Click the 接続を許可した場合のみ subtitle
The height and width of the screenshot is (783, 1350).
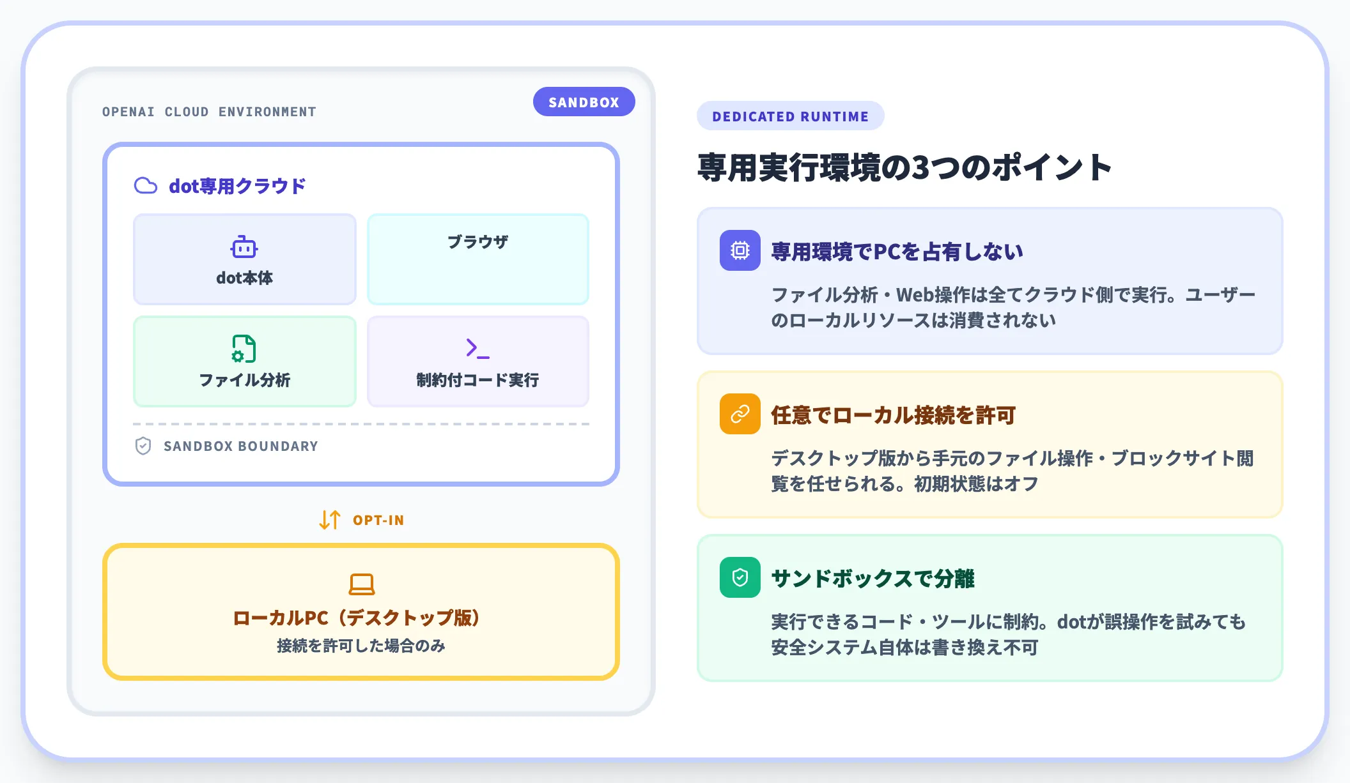[361, 646]
